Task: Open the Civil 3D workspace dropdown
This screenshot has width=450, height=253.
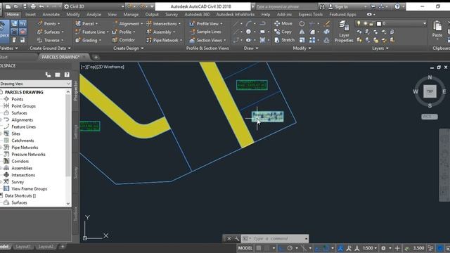Action: pyautogui.click(x=94, y=6)
